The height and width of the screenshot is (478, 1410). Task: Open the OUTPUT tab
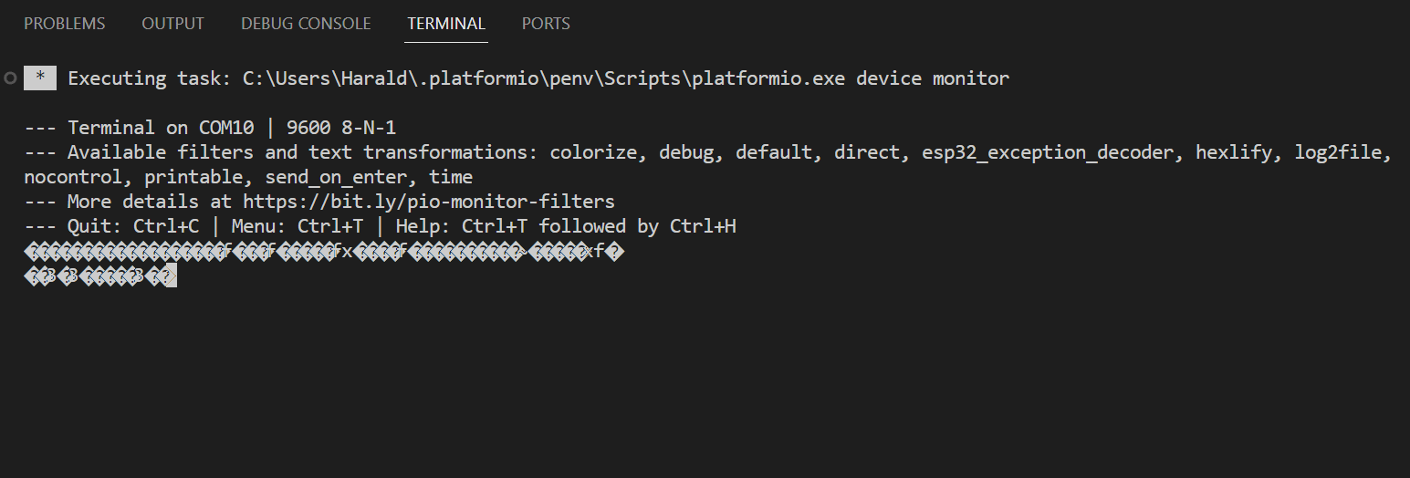172,24
